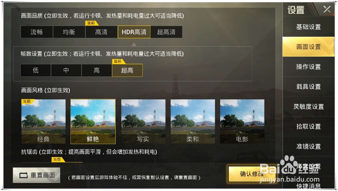Image resolution: width=338 pixels, height=191 pixels.
Task: Pick the 鲜艳 style thumbnail
Action: point(93,121)
